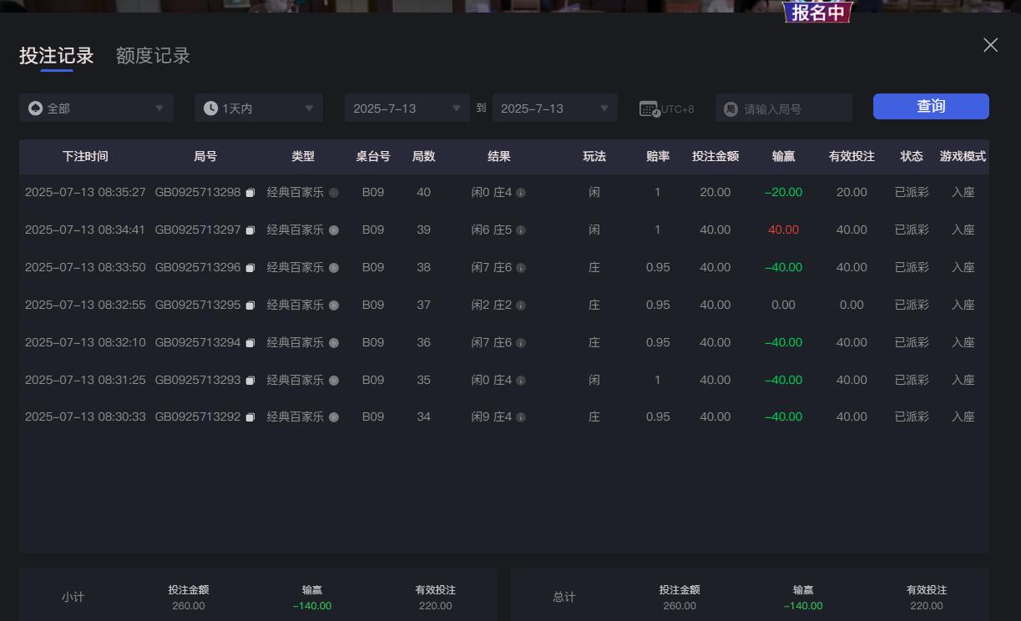Screen dimensions: 1021x621
Task: Click the clock icon in the 1天内 filter
Action: pos(210,108)
